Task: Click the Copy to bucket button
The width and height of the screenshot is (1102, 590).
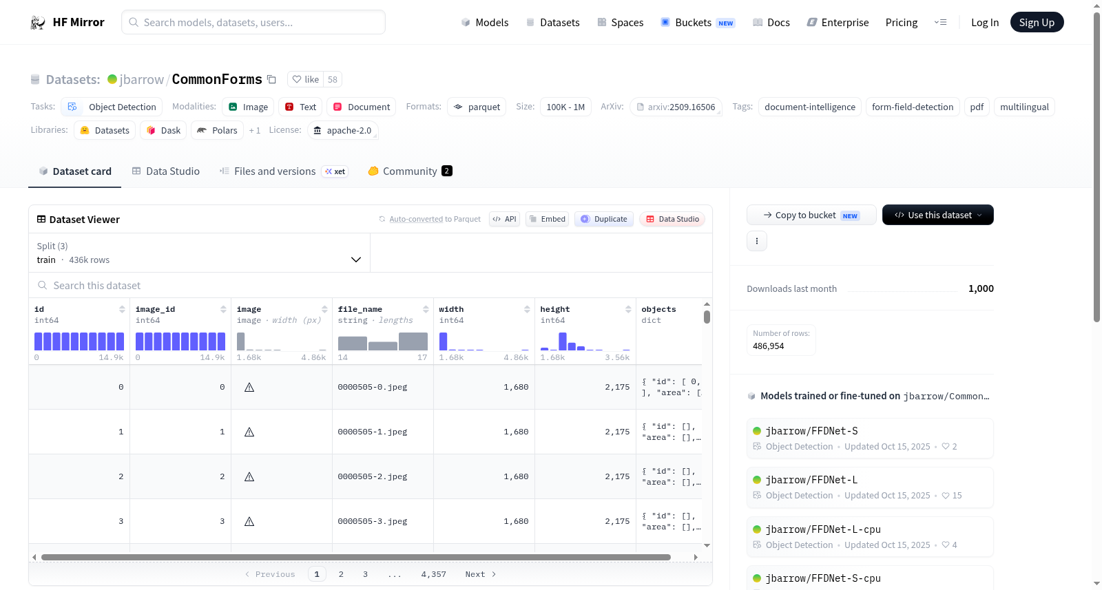Action: (x=811, y=215)
